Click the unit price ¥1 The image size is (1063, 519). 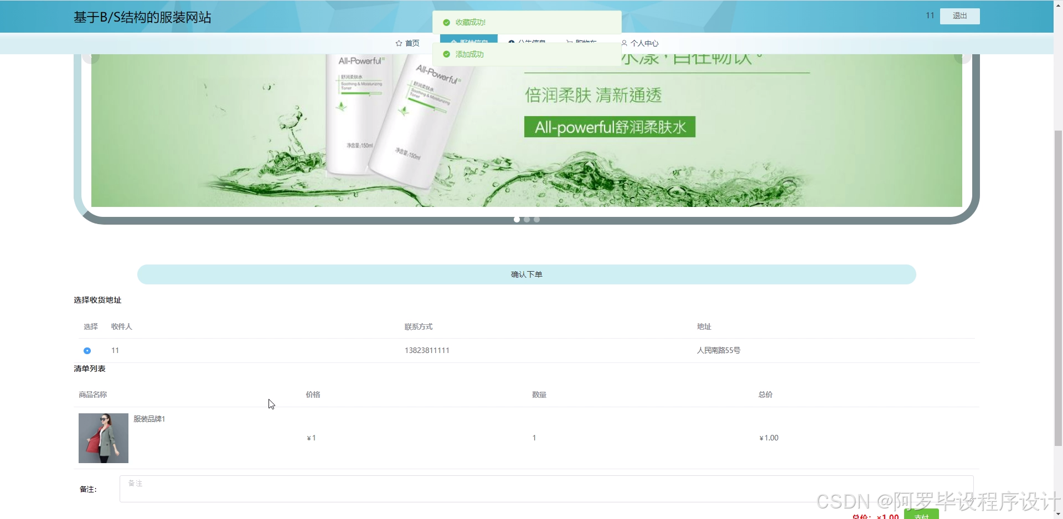(311, 438)
